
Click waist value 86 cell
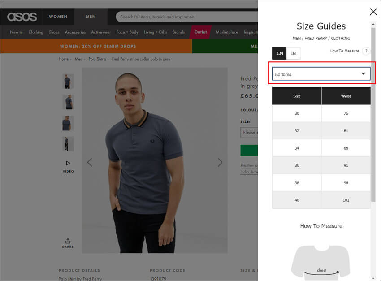(346, 148)
